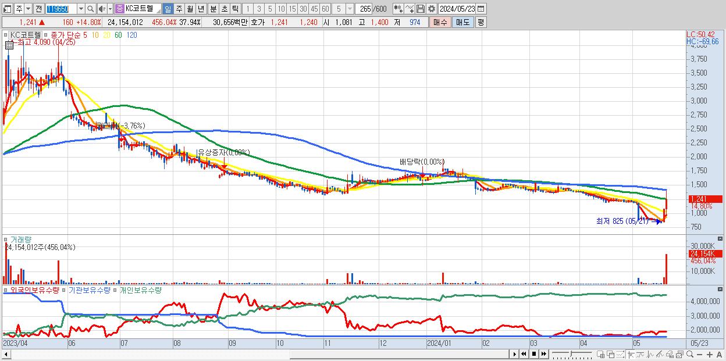Screen dimensions: 726x361
Task: Select the 10 interval button
Action: click(x=281, y=9)
